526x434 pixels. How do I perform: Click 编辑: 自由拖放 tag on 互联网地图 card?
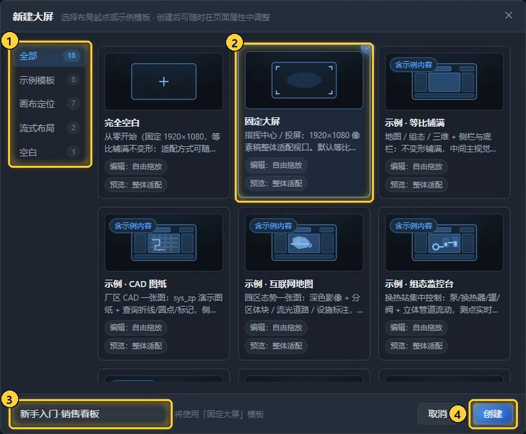pyautogui.click(x=276, y=327)
